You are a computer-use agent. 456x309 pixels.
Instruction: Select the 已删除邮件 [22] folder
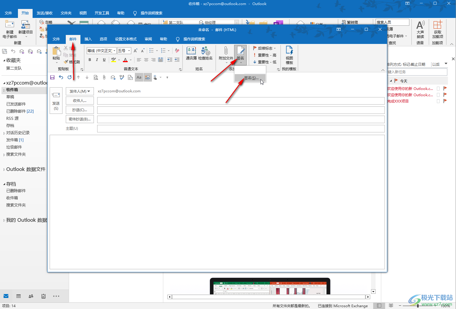20,111
